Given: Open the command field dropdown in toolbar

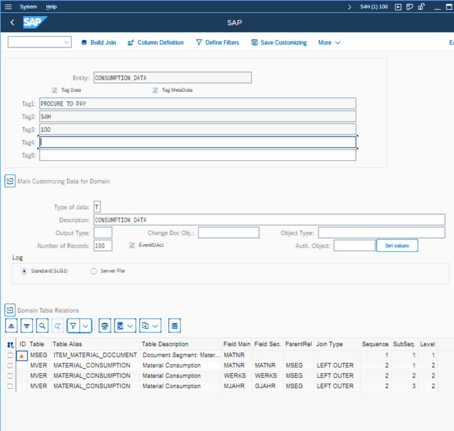Looking at the screenshot, I should (67, 42).
